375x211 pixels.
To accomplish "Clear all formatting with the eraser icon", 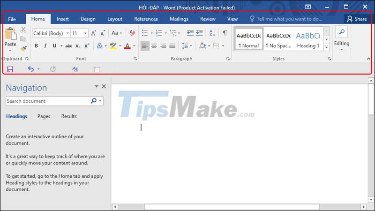I will 132,33.
